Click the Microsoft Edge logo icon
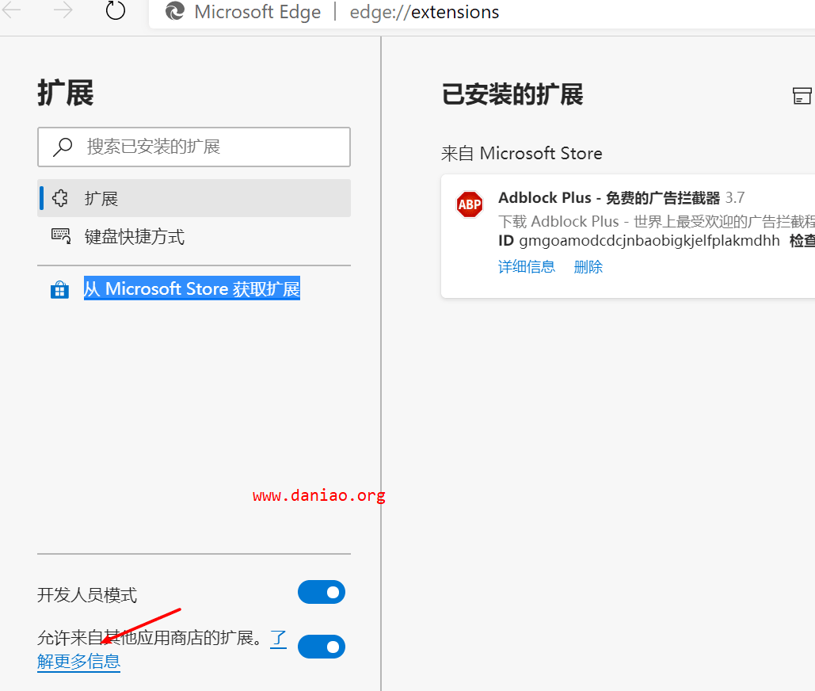815x691 pixels. (x=175, y=11)
